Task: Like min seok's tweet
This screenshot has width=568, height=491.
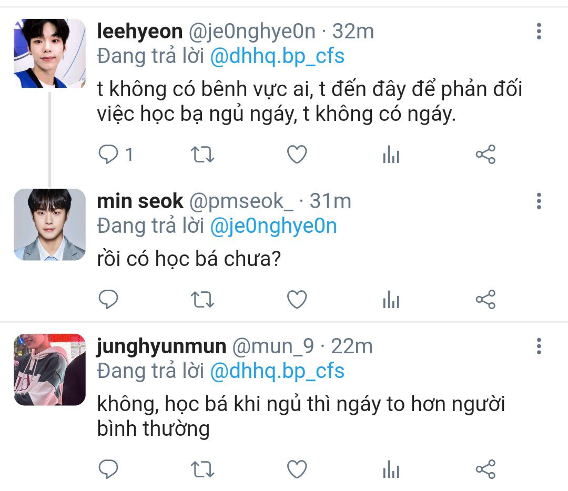Action: (x=297, y=300)
